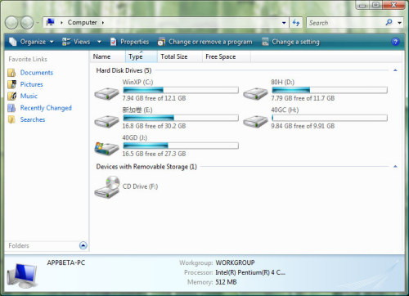The width and height of the screenshot is (409, 296).
Task: Click the Refresh button beside address bar
Action: point(296,23)
